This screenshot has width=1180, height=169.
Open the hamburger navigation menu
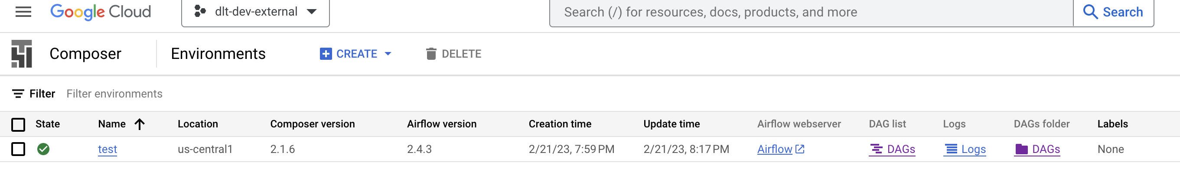click(x=23, y=11)
